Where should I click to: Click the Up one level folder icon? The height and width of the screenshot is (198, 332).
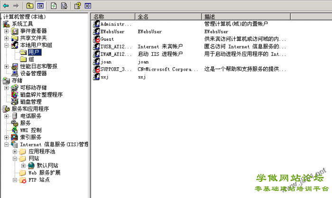click(x=29, y=6)
